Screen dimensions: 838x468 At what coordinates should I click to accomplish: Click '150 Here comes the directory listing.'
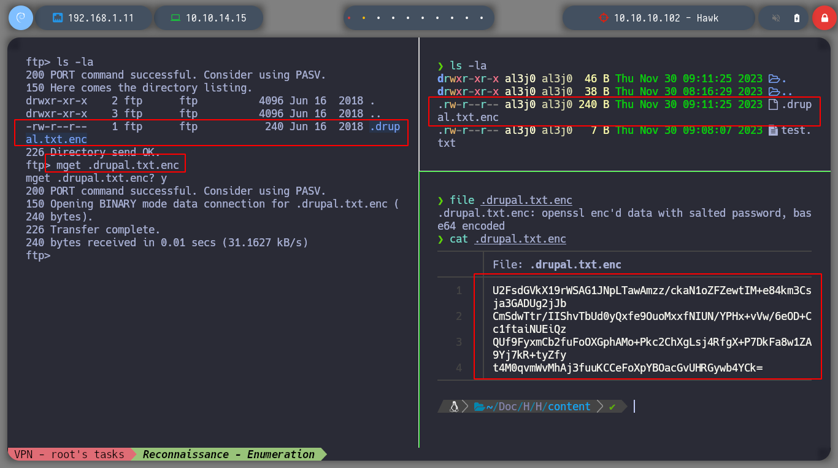pyautogui.click(x=139, y=88)
